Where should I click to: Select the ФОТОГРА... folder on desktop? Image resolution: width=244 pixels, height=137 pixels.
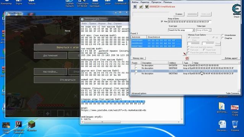tap(222, 108)
